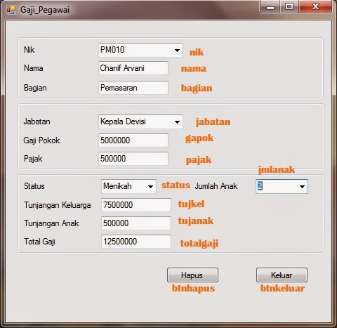Click the 'Total Gaji' label
This screenshot has height=328, width=337.
[39, 242]
